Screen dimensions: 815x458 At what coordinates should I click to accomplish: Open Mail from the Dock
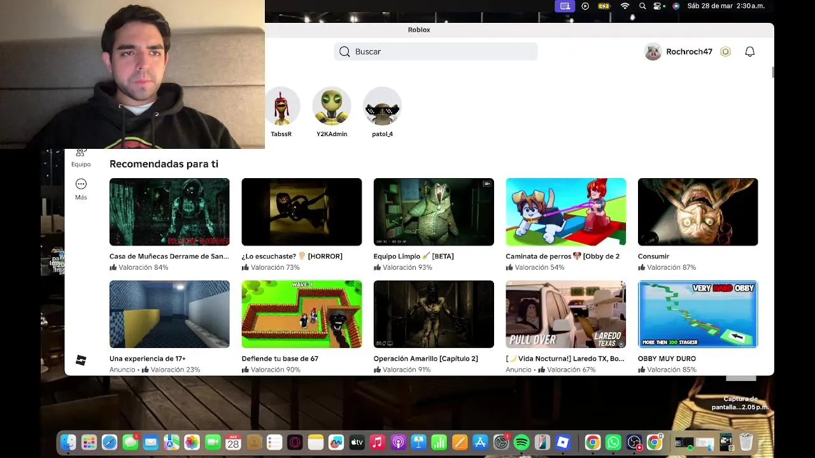pos(151,442)
